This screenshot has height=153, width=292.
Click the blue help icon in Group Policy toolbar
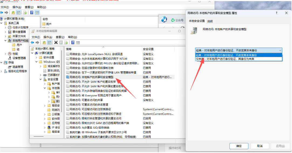tap(73, 42)
